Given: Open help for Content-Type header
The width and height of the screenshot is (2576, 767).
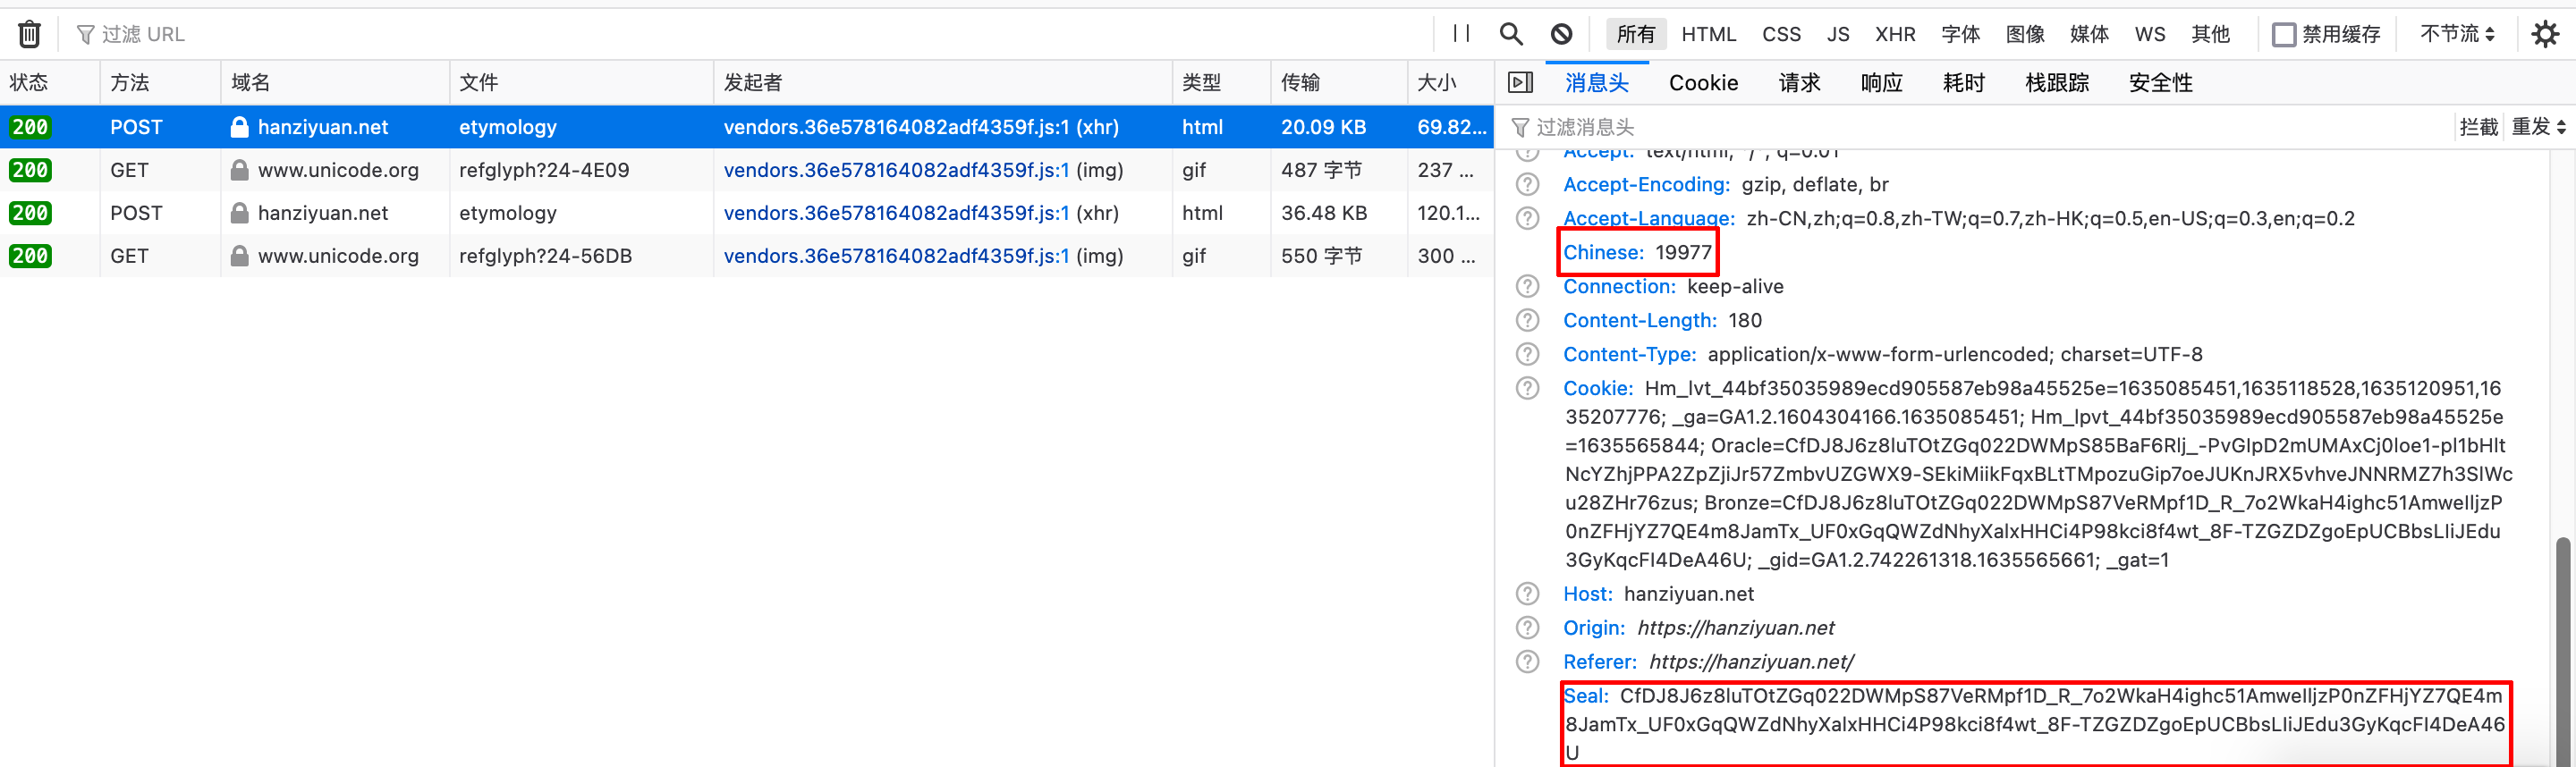Looking at the screenshot, I should point(1527,354).
